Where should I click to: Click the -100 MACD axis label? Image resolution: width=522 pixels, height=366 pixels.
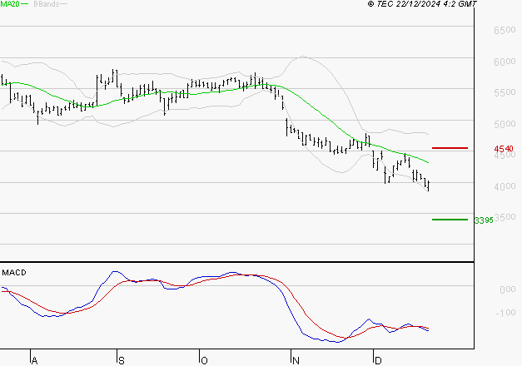pos(505,313)
